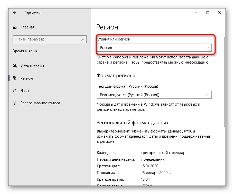Click the magnifier icon in search box
This screenshot has width=234, height=194.
(83, 39)
